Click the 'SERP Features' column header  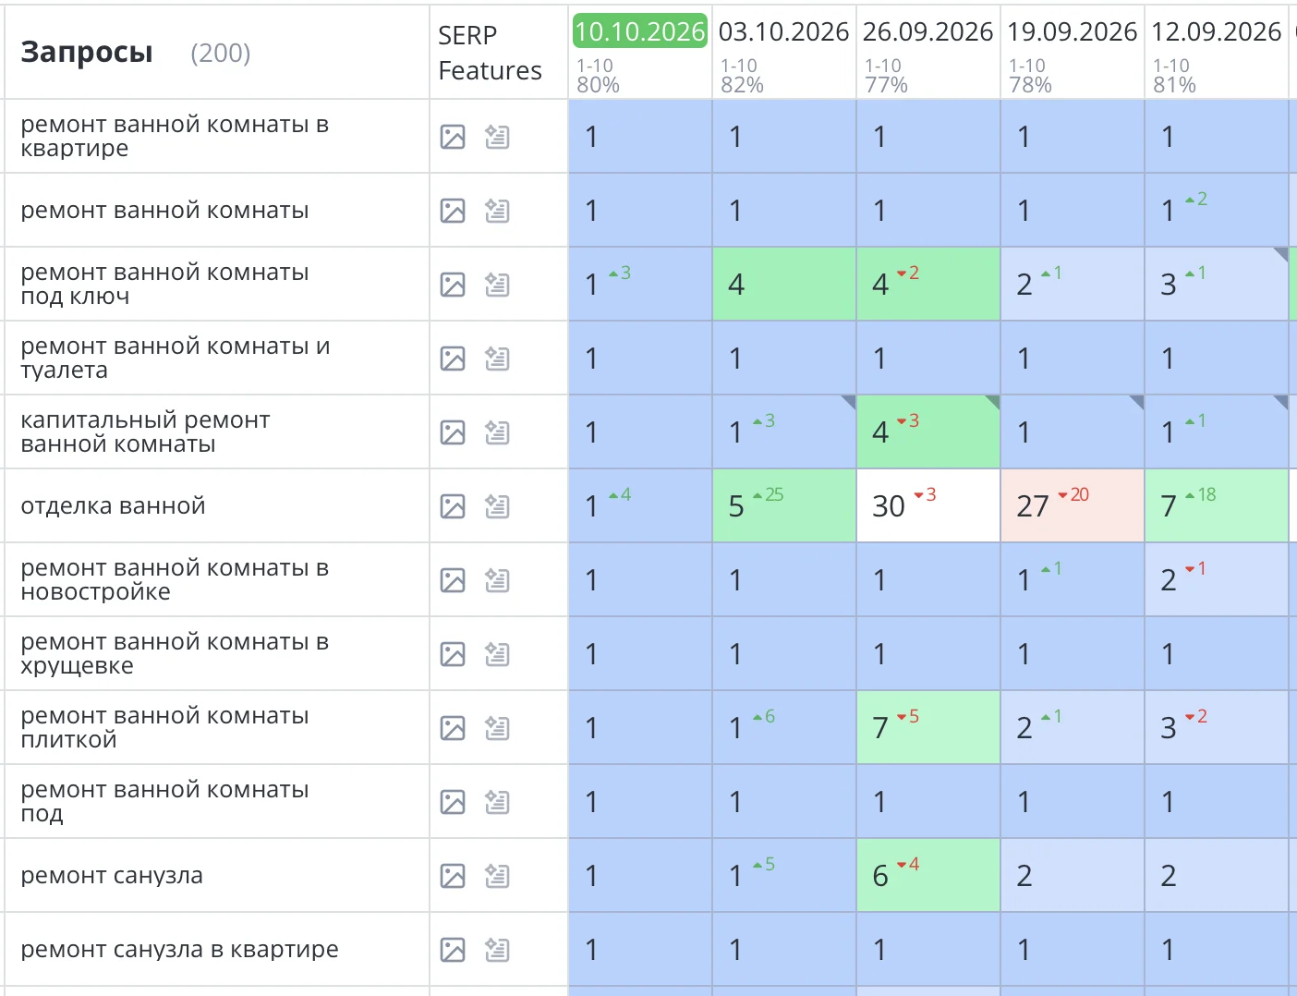pos(490,53)
